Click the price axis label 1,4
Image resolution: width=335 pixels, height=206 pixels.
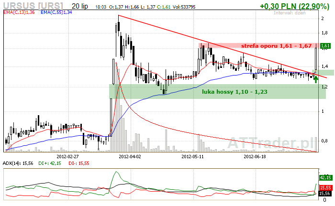324,66
